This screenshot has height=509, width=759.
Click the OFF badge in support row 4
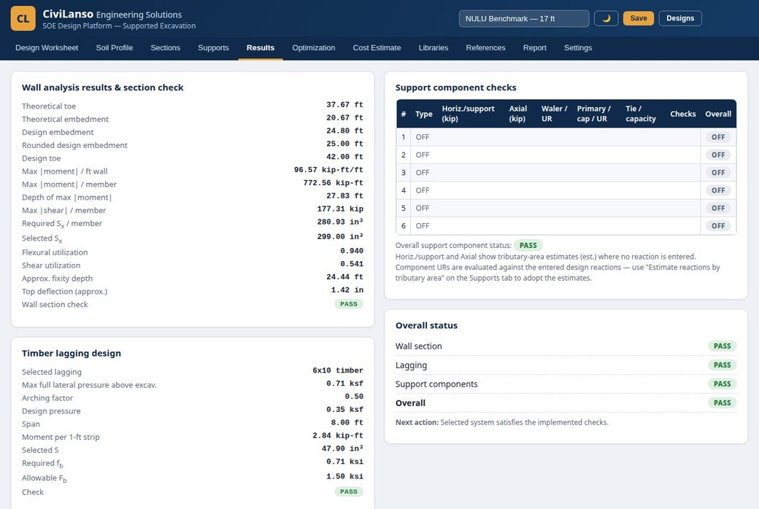[718, 190]
